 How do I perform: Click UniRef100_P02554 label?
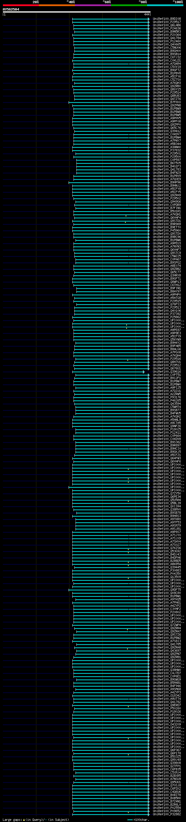[x=167, y=808]
